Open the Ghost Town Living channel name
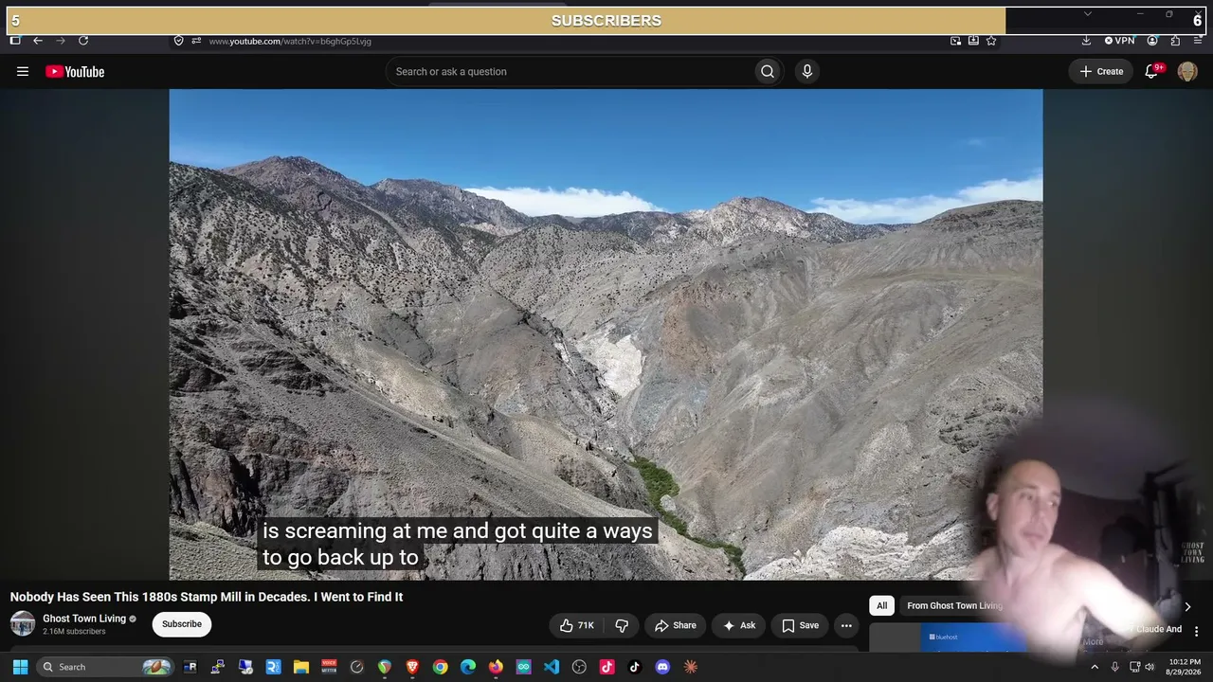Screen dimensions: 1213x682 click(x=84, y=619)
